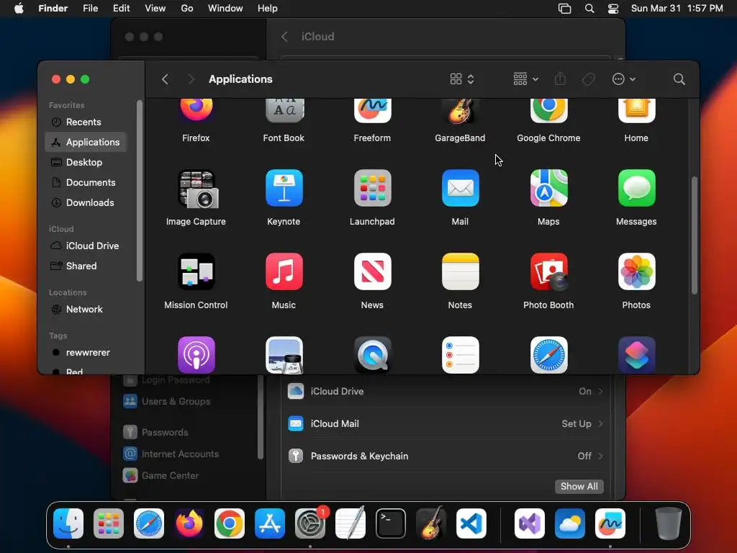
Task: Click the Show All button
Action: coord(579,486)
